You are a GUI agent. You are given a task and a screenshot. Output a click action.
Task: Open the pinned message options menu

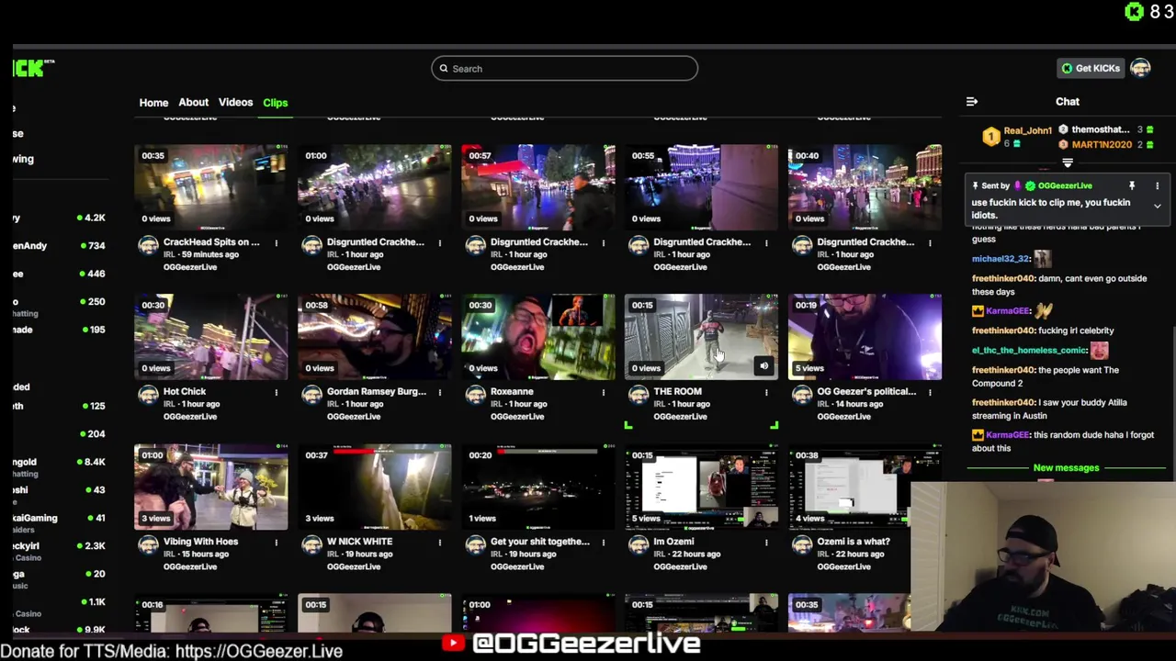pos(1158,185)
